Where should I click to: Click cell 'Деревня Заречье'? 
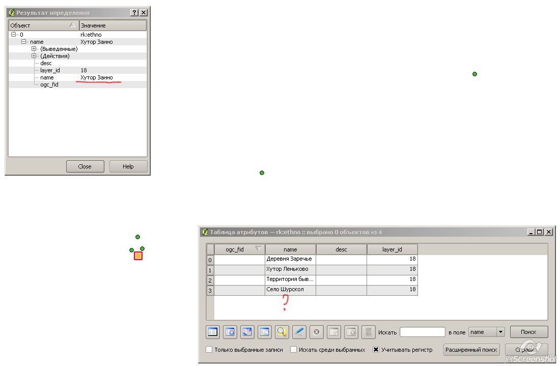[x=290, y=259]
